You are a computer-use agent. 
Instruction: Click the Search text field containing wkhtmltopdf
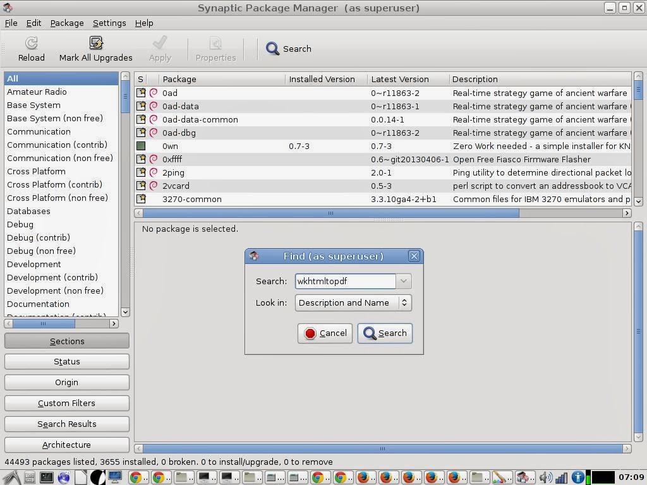(x=346, y=281)
